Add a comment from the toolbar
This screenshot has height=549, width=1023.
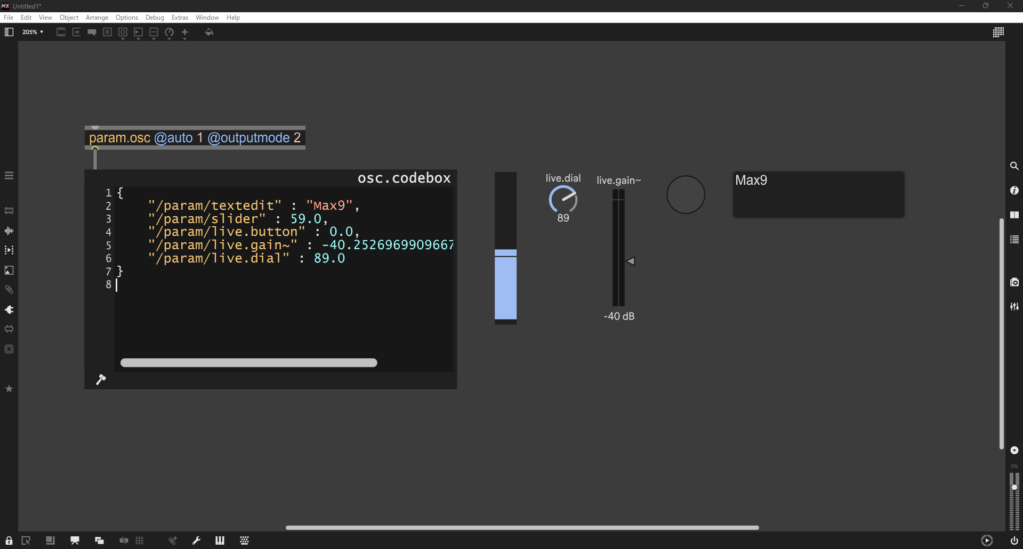[92, 32]
